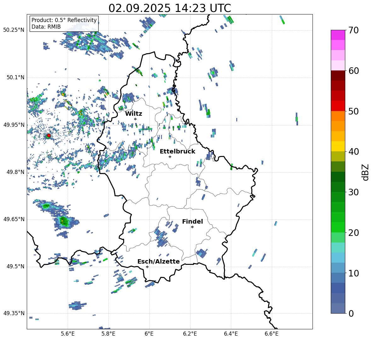The height and width of the screenshot is (340, 373).
Task: Click the 49.35°N latitude label
Action: [14, 313]
